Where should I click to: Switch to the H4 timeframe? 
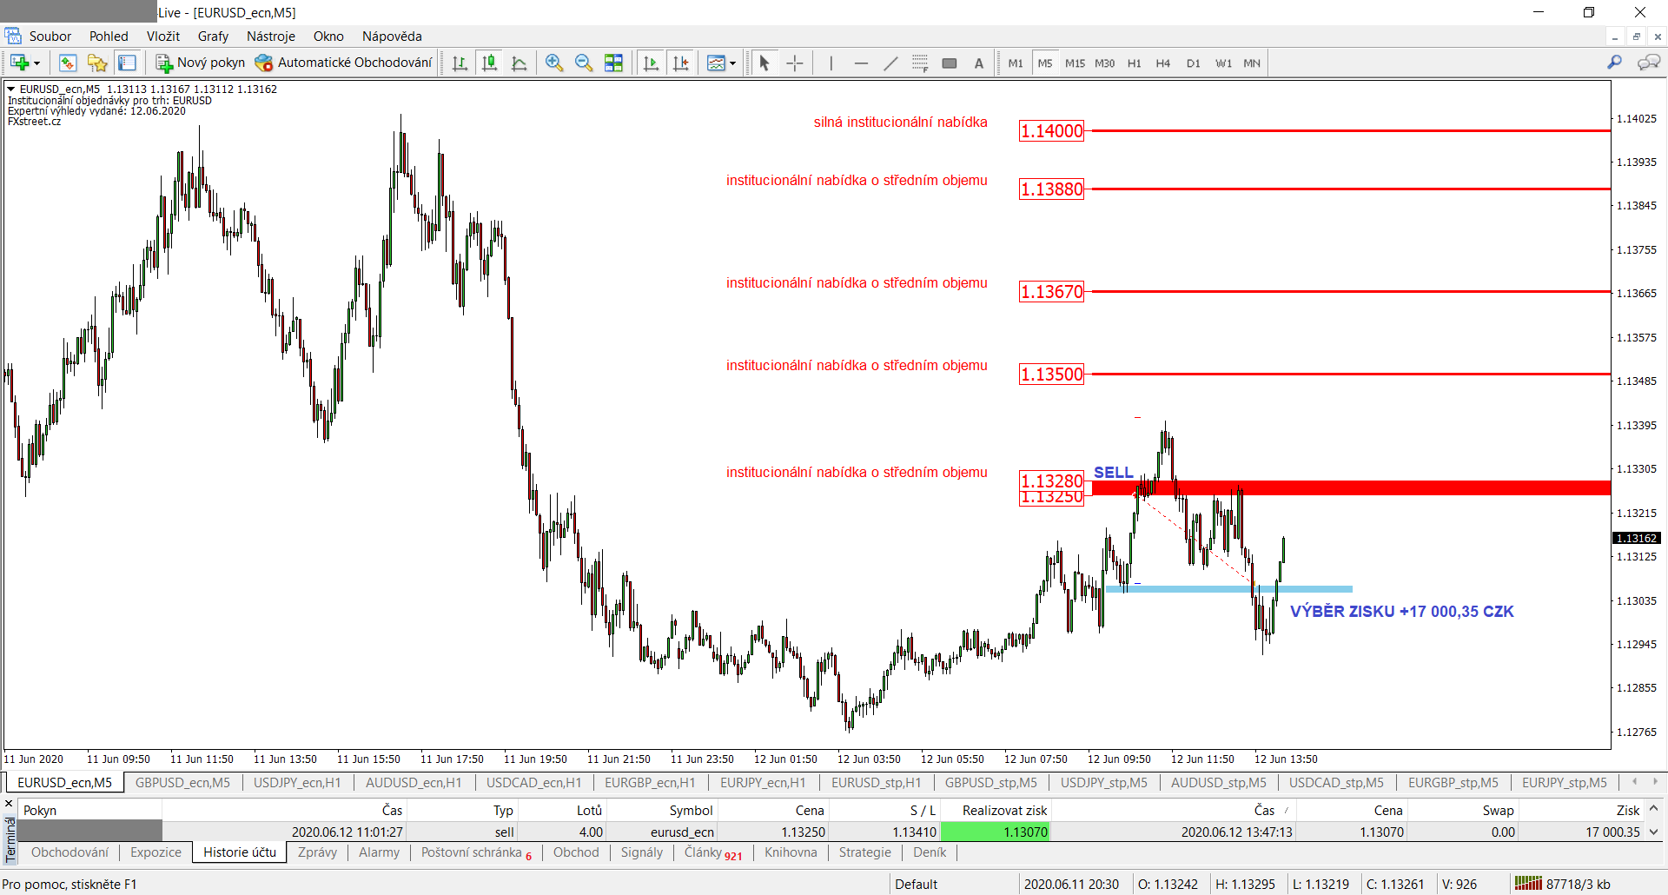tap(1163, 63)
